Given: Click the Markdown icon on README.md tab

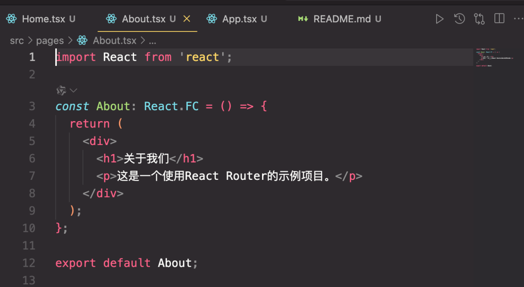Looking at the screenshot, I should pos(303,19).
